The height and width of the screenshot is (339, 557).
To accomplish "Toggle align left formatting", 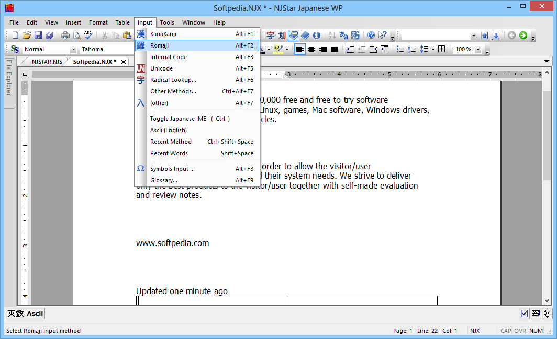I will (x=300, y=49).
